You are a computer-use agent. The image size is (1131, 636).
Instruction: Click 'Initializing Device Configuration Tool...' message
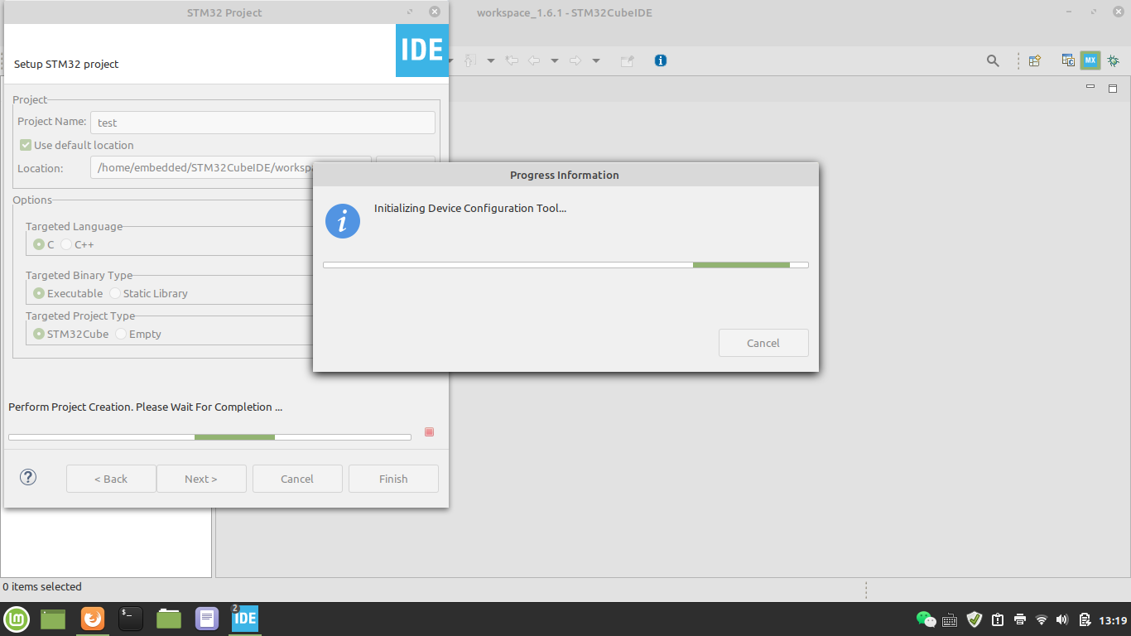[470, 208]
